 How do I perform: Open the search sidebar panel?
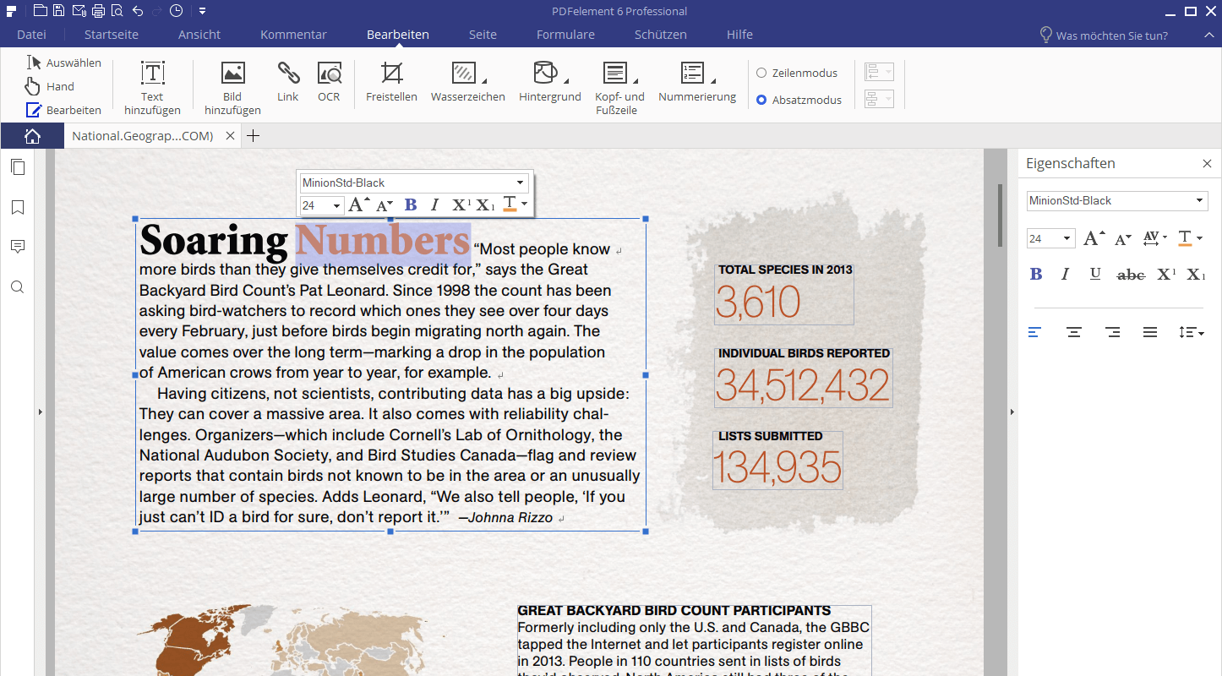pyautogui.click(x=18, y=287)
